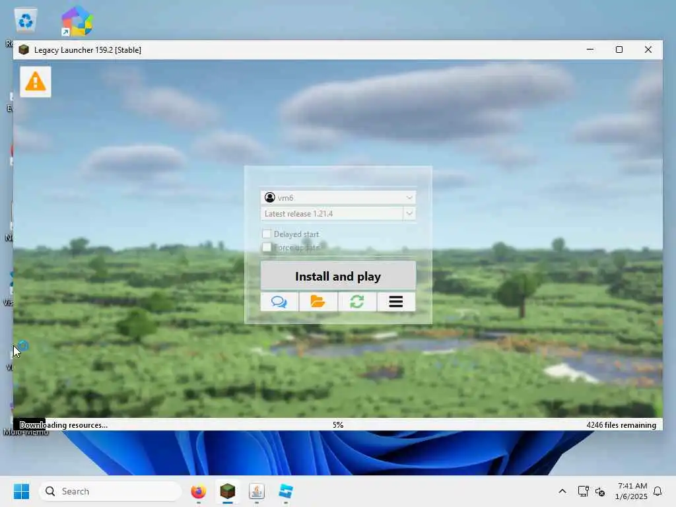Viewport: 676px width, 507px height.
Task: Open the notification bell icon
Action: click(x=658, y=491)
